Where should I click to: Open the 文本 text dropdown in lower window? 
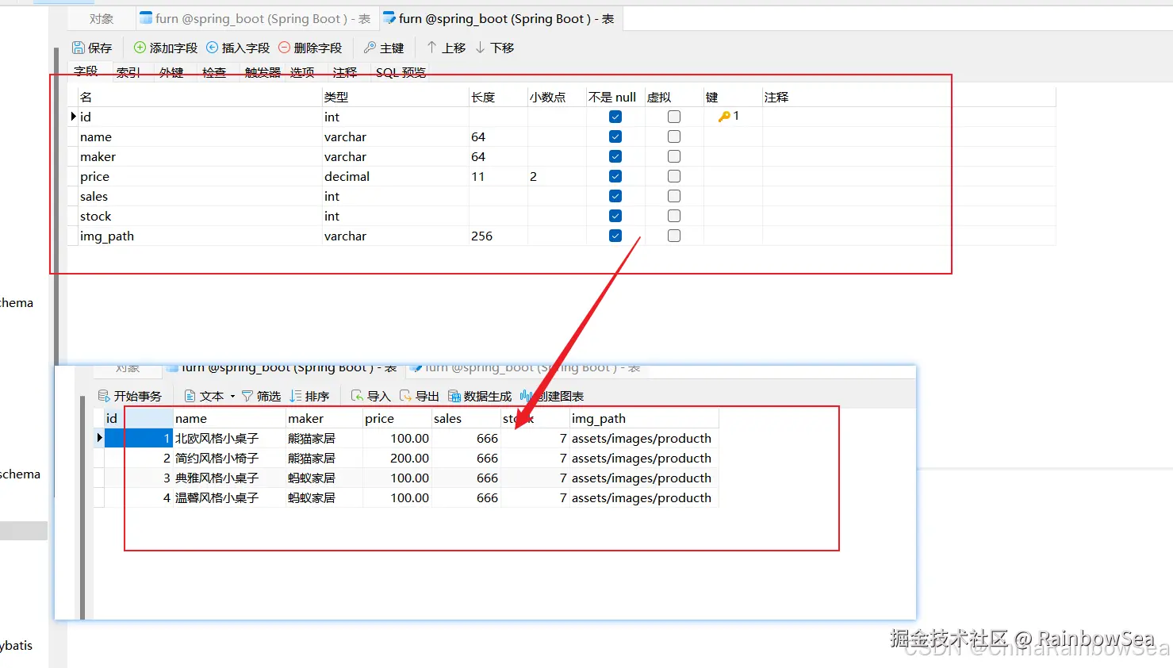[210, 396]
